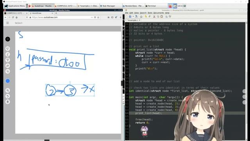Open Firefox home page
This screenshot has width=250, height=141.
16,17
